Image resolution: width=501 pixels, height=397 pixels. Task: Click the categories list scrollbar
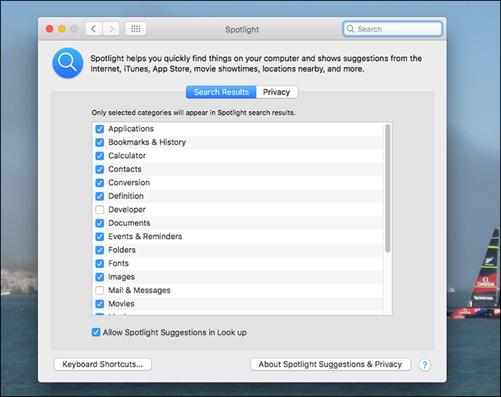[388, 189]
